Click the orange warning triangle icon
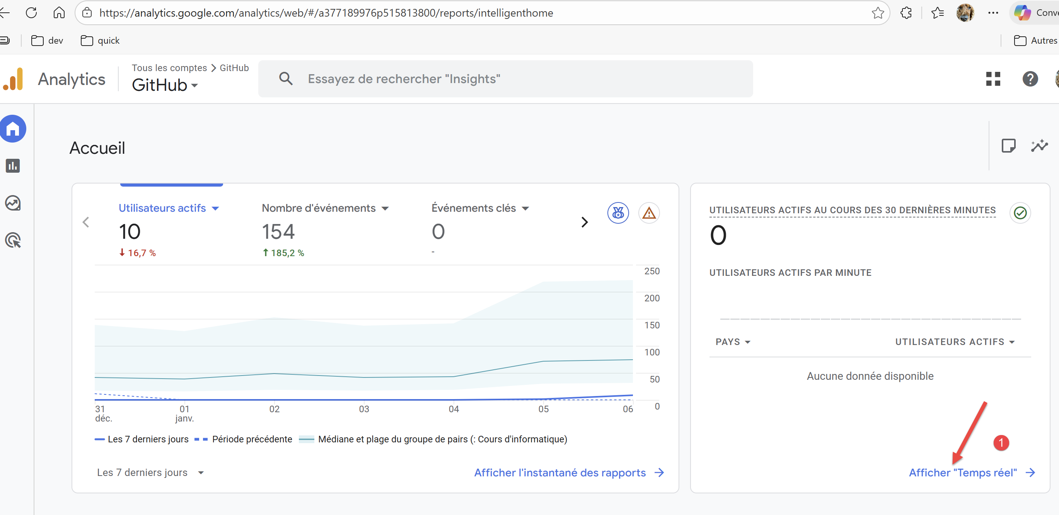Viewport: 1059px width, 515px height. point(649,213)
